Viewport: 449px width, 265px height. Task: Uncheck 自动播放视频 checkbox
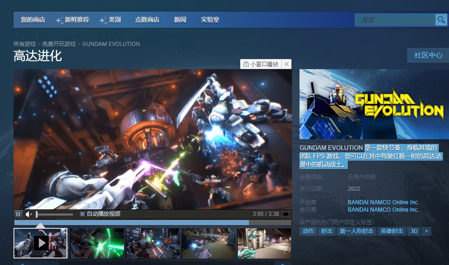(x=82, y=214)
